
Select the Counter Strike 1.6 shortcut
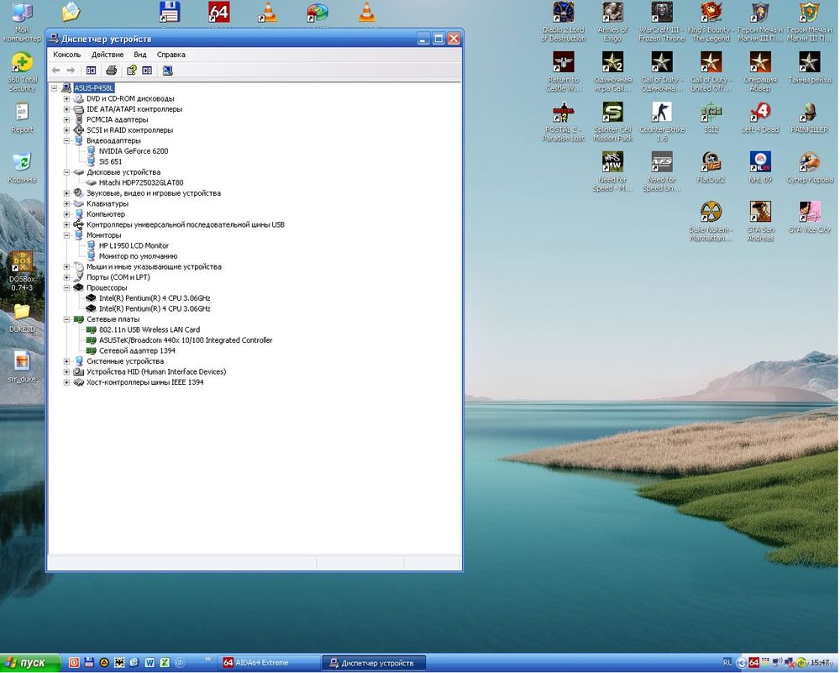click(662, 122)
